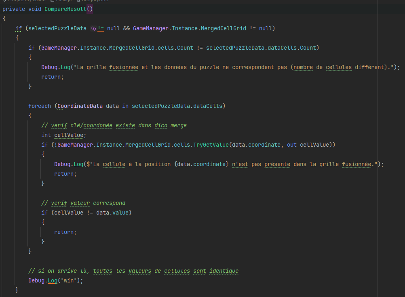Click the "CompareResult" method name
The width and height of the screenshot is (405, 297).
tap(65, 9)
